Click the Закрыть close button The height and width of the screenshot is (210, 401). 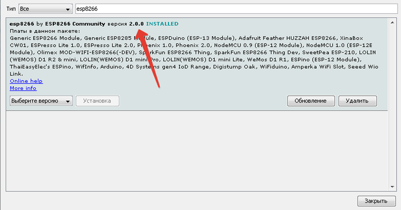[x=376, y=201]
